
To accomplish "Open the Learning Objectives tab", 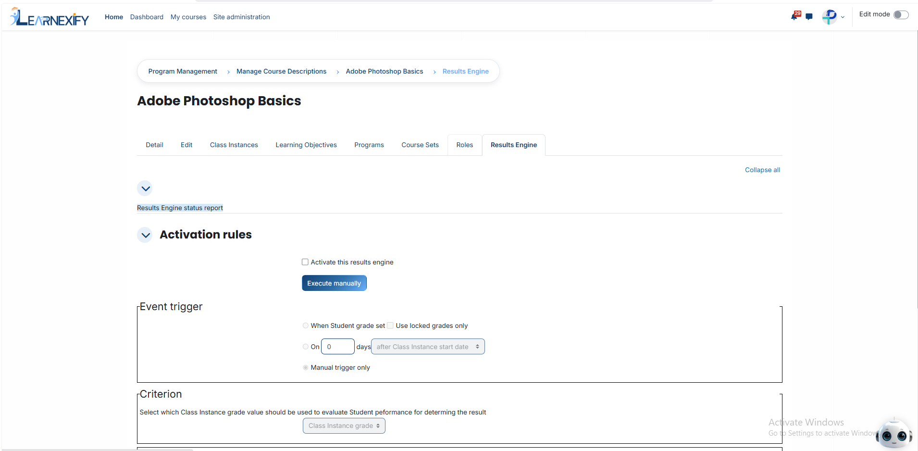I will (306, 145).
